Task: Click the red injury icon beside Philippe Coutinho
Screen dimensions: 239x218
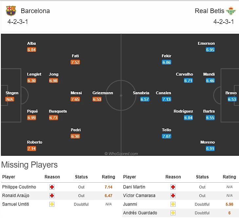Action: (x=52, y=187)
